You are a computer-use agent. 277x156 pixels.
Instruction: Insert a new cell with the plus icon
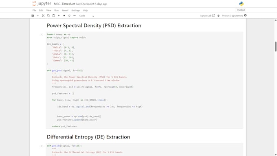pyautogui.click(x=38, y=16)
